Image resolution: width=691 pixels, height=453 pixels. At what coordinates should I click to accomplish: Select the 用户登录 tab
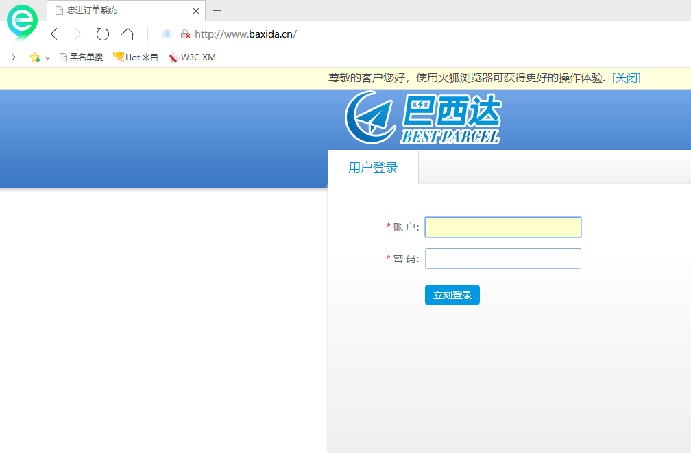pyautogui.click(x=373, y=167)
